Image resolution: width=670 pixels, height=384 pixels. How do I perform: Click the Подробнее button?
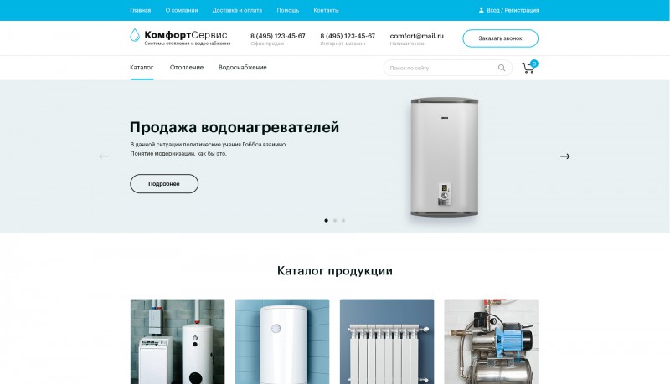(164, 183)
